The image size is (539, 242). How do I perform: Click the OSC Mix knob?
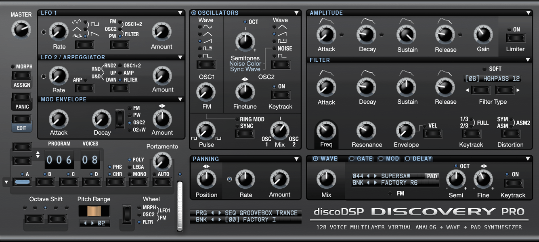pyautogui.click(x=279, y=130)
